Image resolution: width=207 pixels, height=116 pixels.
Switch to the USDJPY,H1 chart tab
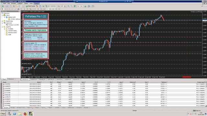coord(68,80)
